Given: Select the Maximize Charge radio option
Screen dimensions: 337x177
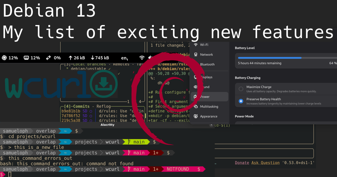Looking at the screenshot, I should pyautogui.click(x=241, y=89).
